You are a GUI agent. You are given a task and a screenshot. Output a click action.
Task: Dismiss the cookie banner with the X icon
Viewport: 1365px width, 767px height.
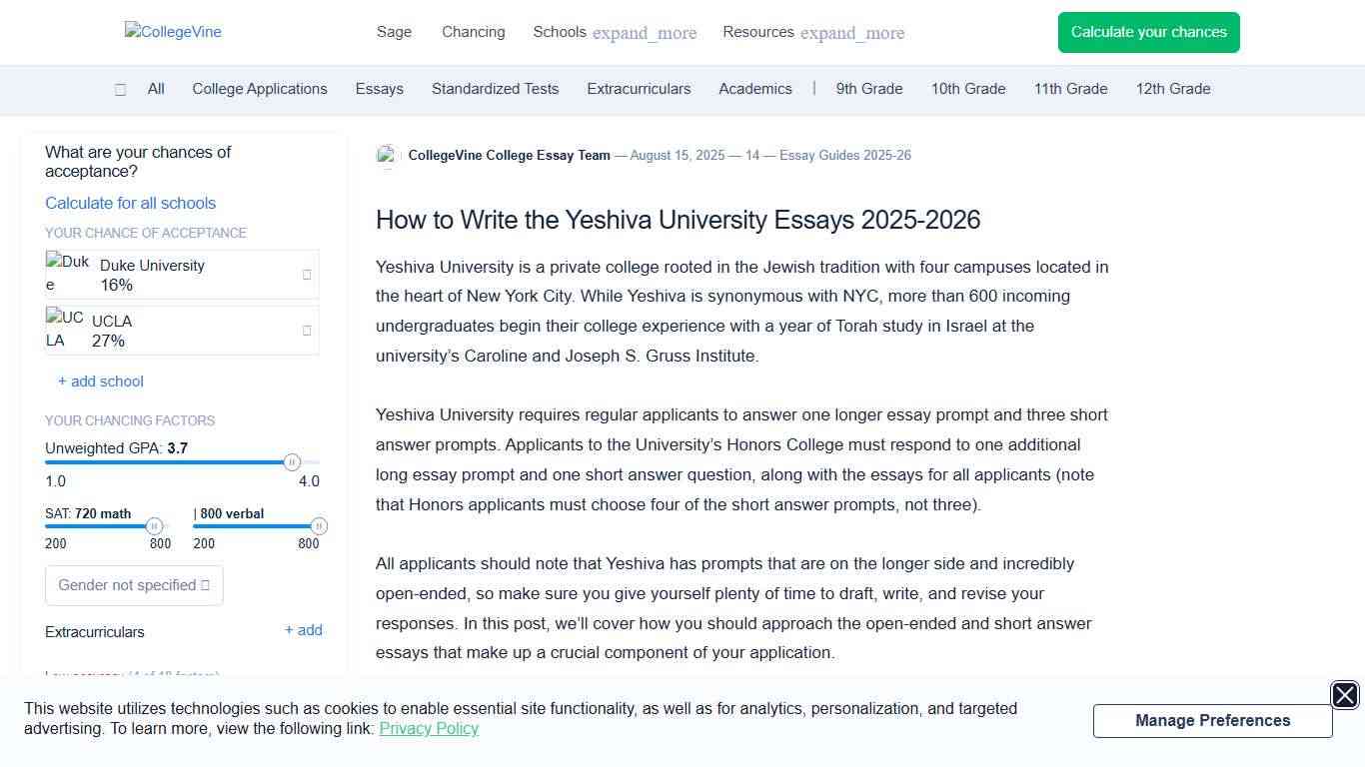[1344, 695]
